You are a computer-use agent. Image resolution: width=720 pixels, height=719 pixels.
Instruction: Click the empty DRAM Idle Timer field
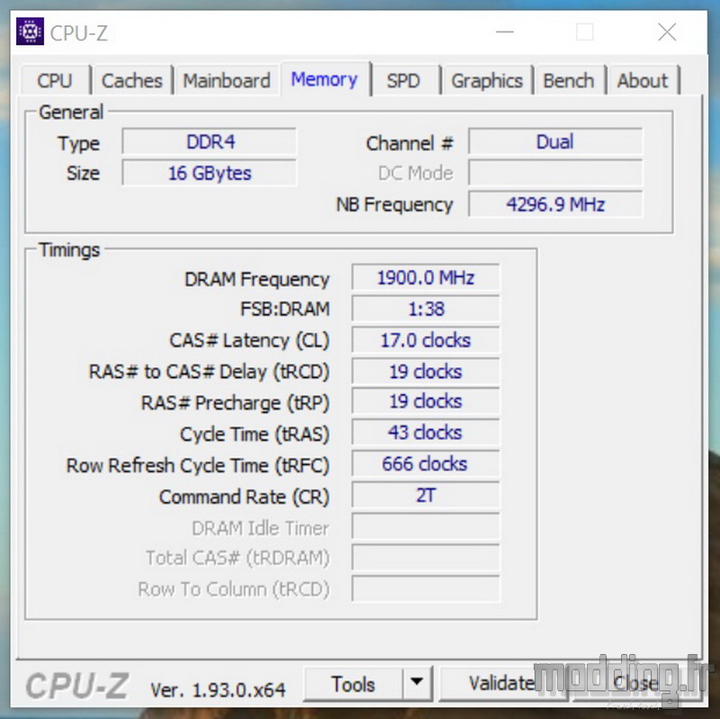tap(426, 526)
